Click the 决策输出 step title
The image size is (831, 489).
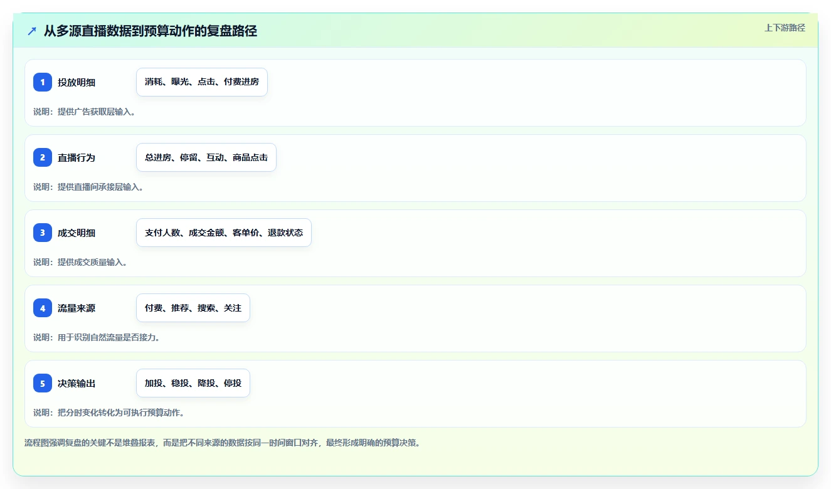pyautogui.click(x=77, y=383)
